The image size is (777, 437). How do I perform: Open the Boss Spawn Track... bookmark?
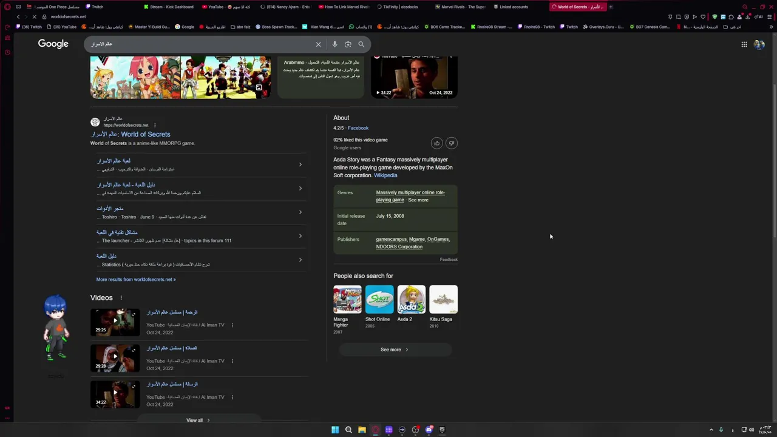[276, 27]
